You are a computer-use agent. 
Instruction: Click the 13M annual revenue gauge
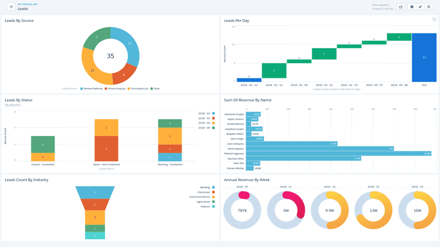point(373,210)
